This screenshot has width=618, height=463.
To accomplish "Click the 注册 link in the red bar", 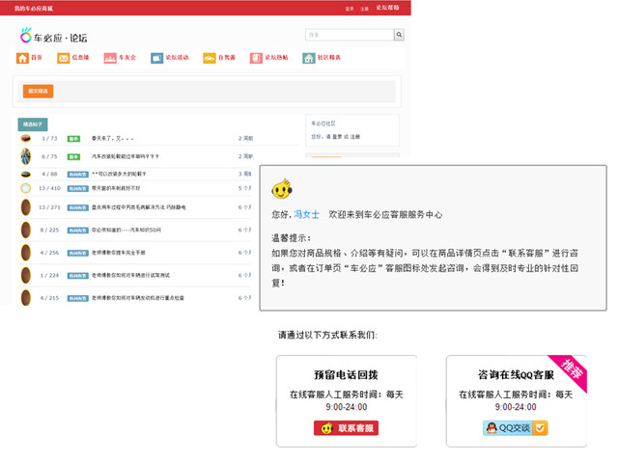I will (x=365, y=9).
